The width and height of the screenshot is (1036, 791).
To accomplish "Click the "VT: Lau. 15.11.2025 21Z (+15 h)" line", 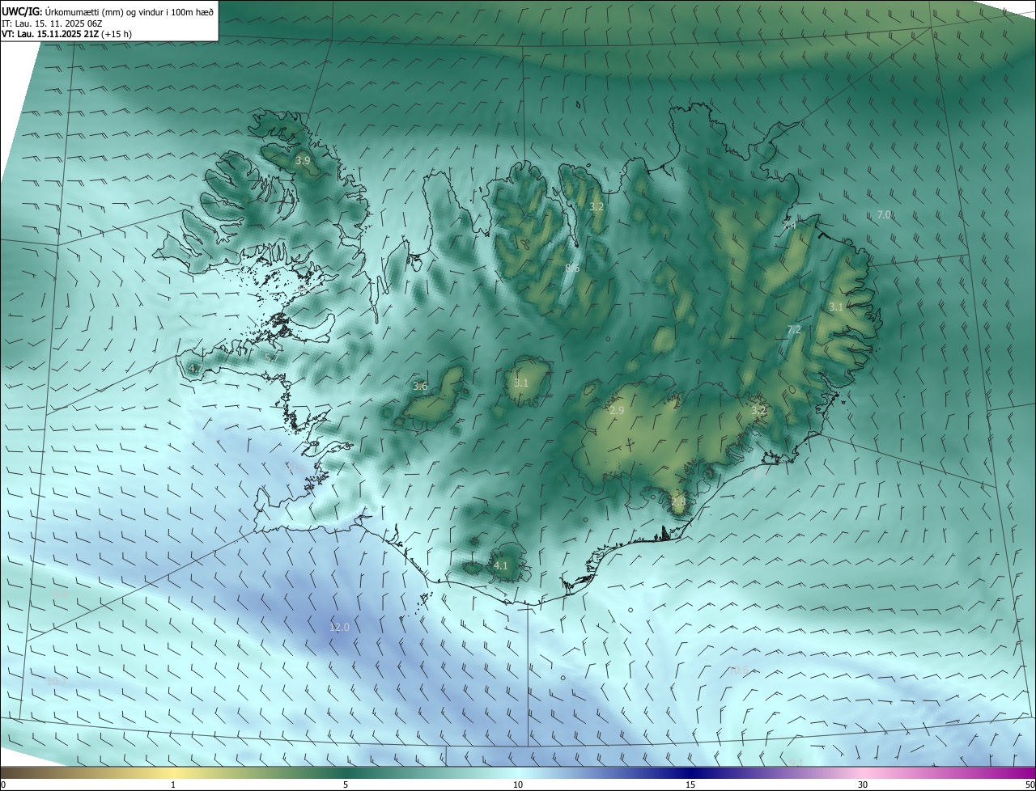I will [67, 34].
